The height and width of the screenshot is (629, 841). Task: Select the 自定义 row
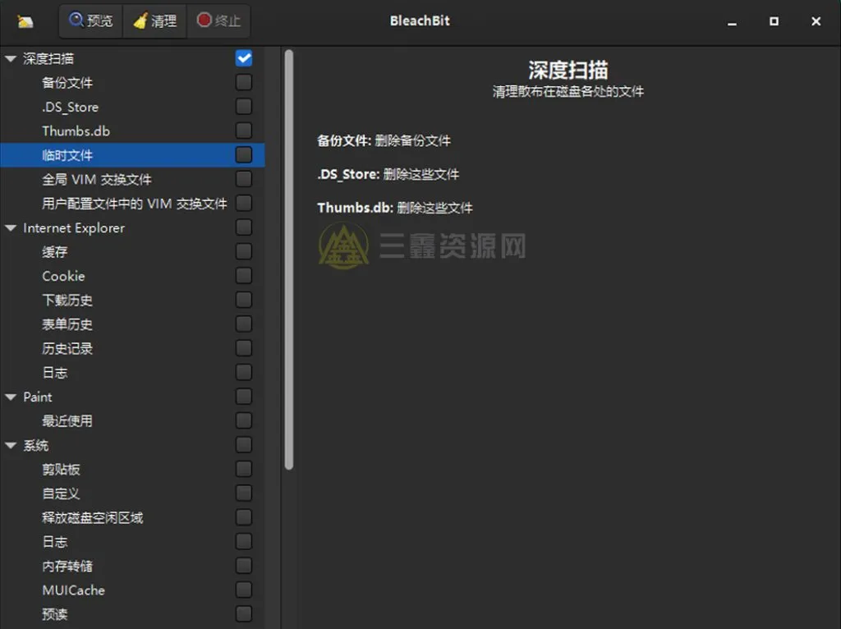click(132, 494)
